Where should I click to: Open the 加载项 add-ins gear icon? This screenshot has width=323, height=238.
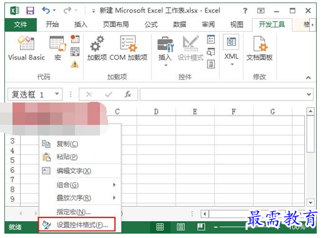97,48
